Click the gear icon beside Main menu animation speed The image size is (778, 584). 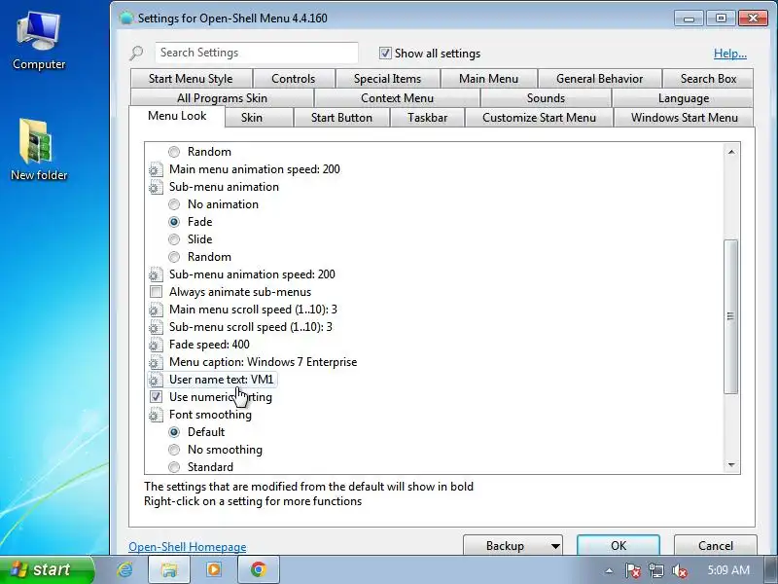click(x=156, y=169)
